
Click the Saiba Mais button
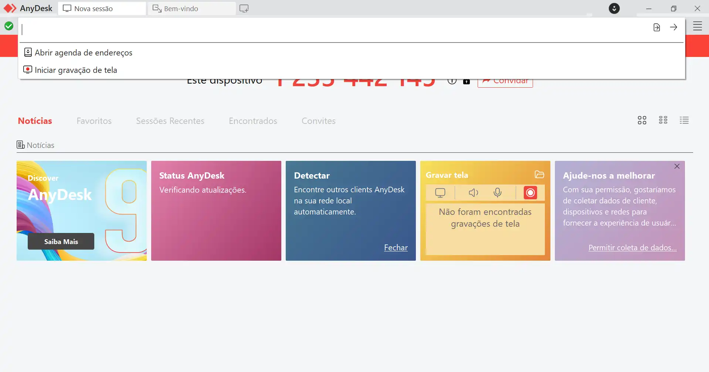(61, 241)
